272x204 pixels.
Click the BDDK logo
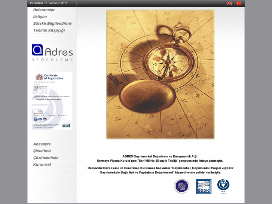tap(204, 186)
